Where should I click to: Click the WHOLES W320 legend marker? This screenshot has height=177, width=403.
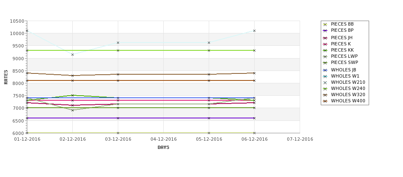pos(325,95)
